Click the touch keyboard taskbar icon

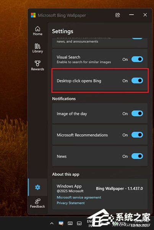coord(70,223)
